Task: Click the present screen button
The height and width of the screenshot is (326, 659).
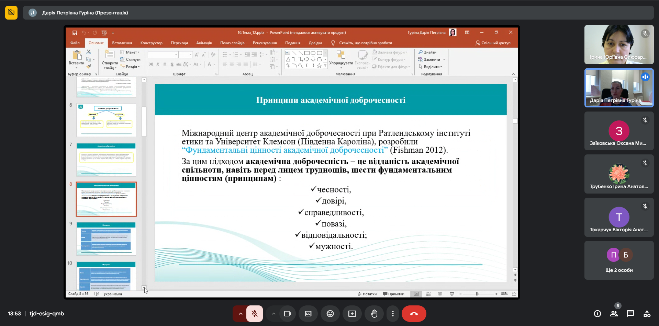Action: point(352,314)
